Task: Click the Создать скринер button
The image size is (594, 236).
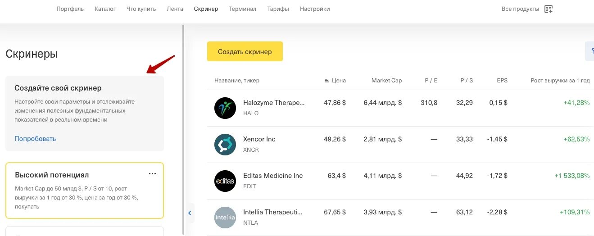Action: 245,52
